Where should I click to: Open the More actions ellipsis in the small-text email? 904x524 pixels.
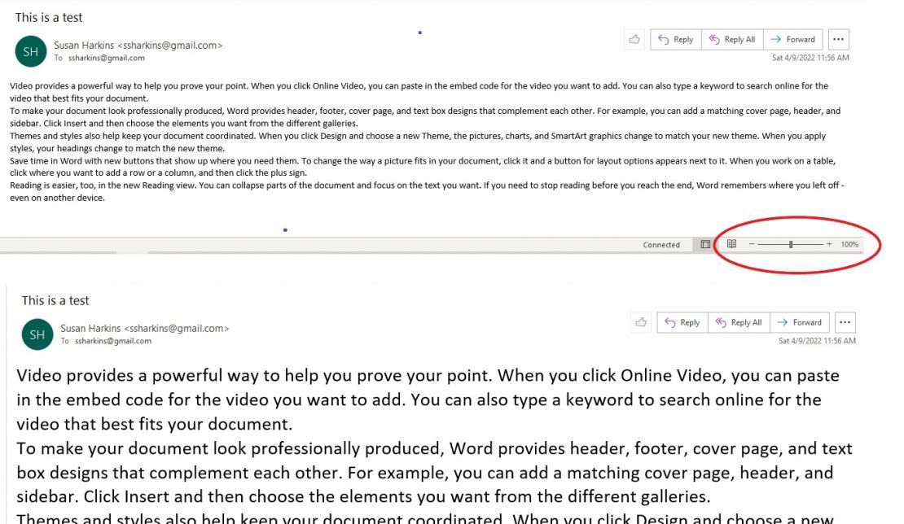pyautogui.click(x=839, y=39)
